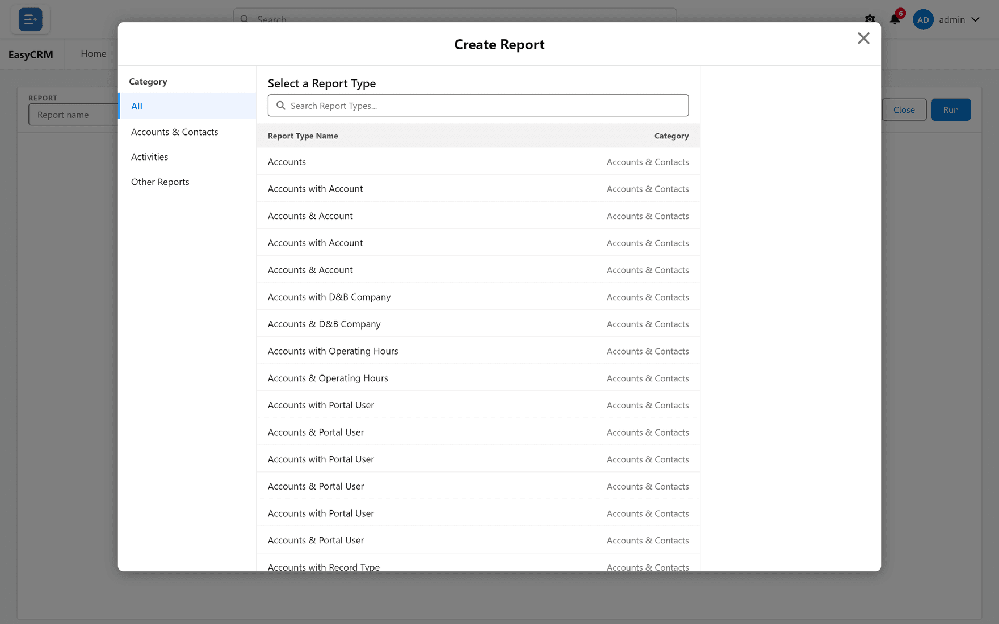
Task: Close the Create Report dialog
Action: click(x=863, y=38)
